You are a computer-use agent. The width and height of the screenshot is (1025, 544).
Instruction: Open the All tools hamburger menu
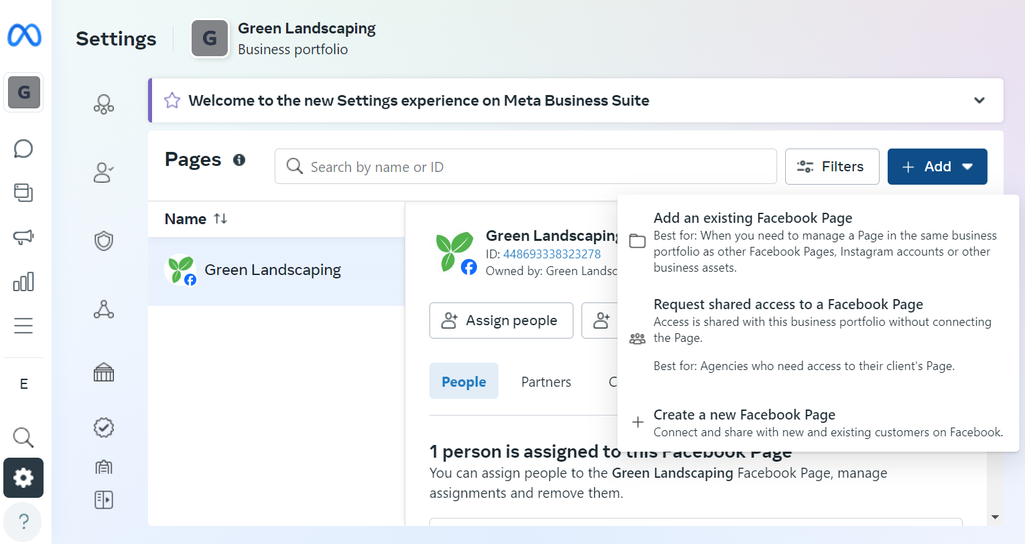(23, 326)
